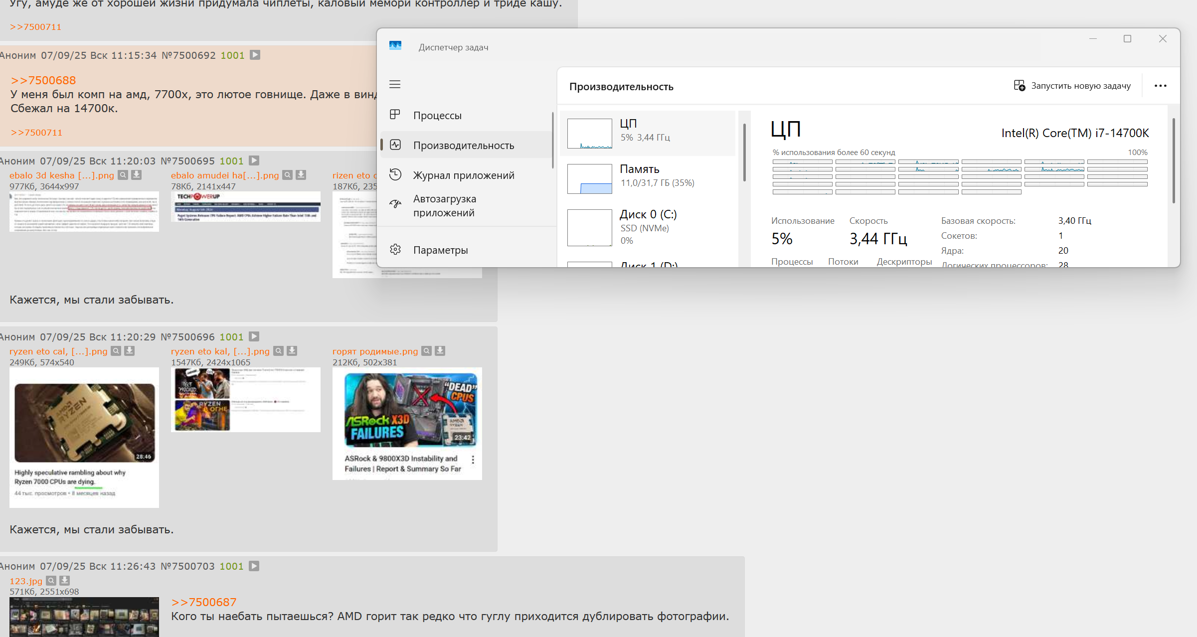Open the ryzen eto kal thumbnail image

[x=246, y=400]
